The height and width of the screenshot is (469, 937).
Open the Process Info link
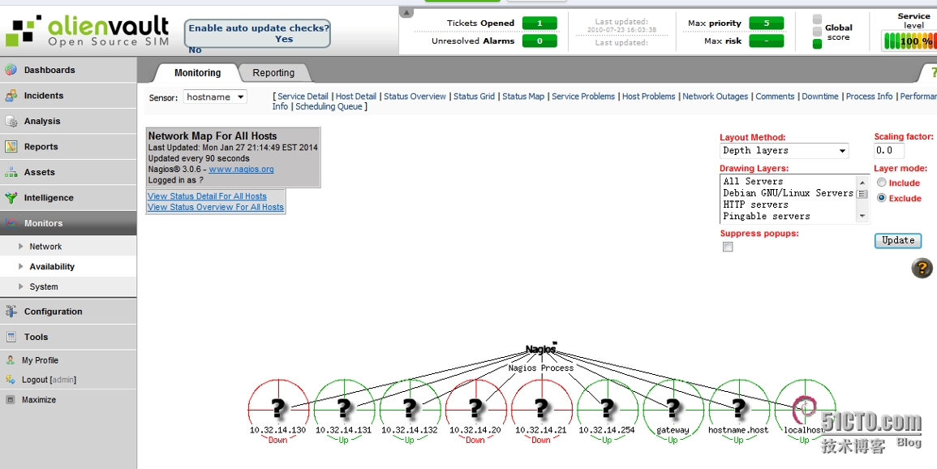point(869,97)
